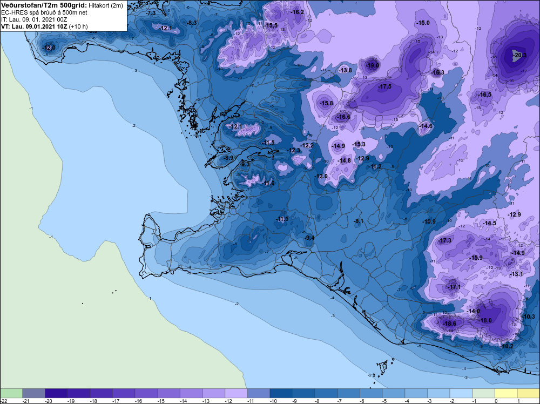Select the -10.2 temperature value
The width and height of the screenshot is (540, 404).
(x=506, y=347)
